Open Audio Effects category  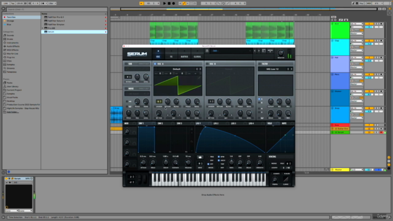pyautogui.click(x=13, y=47)
